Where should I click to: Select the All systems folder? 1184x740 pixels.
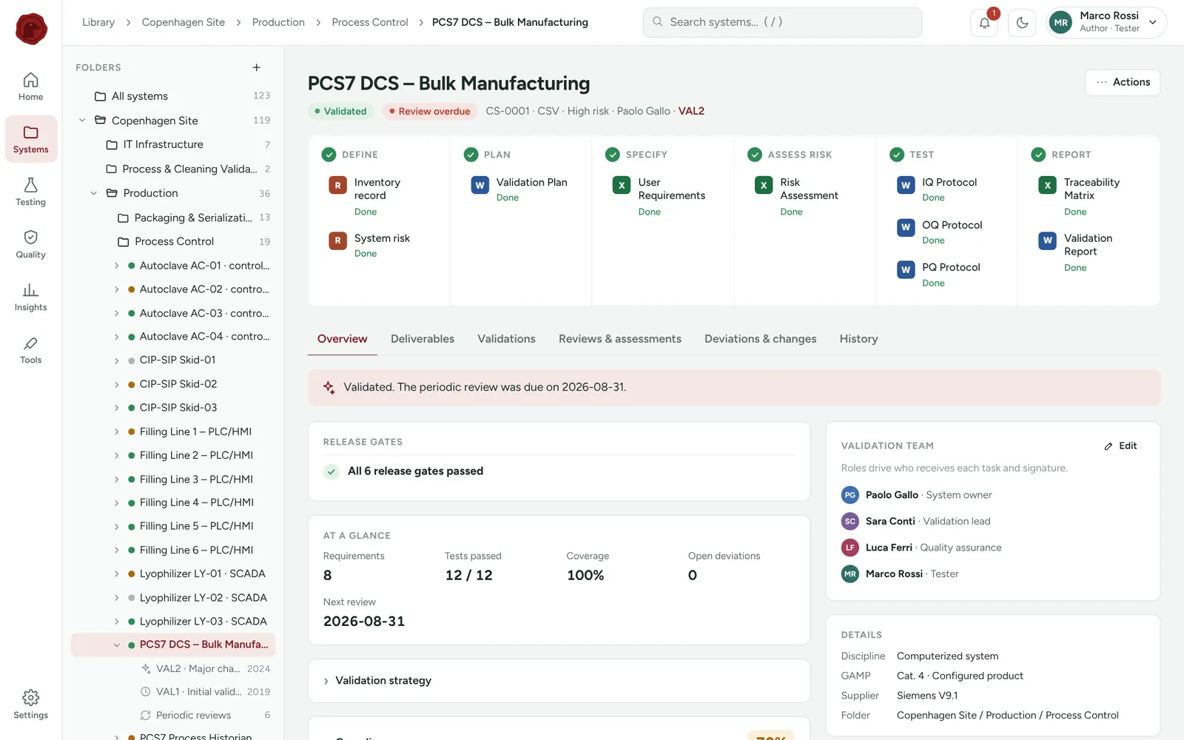(173, 96)
